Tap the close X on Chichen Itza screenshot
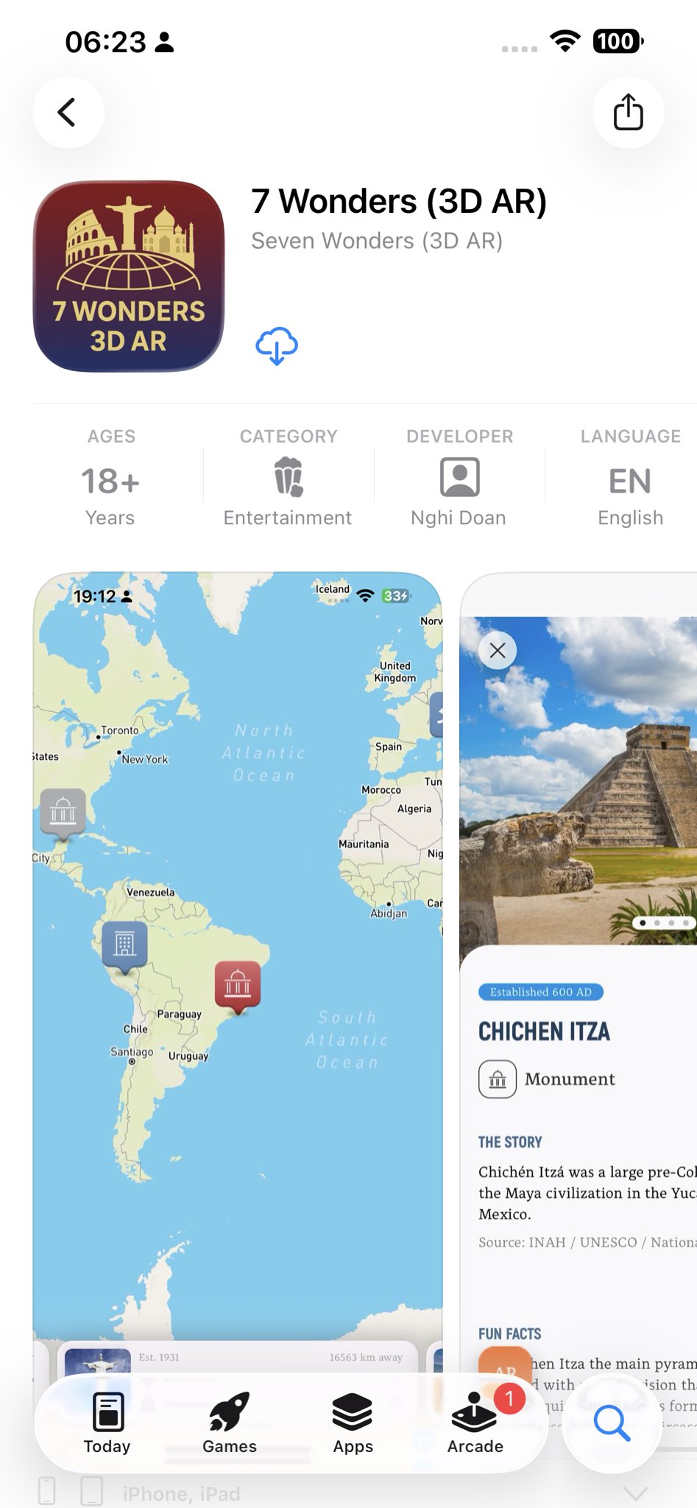 498,650
